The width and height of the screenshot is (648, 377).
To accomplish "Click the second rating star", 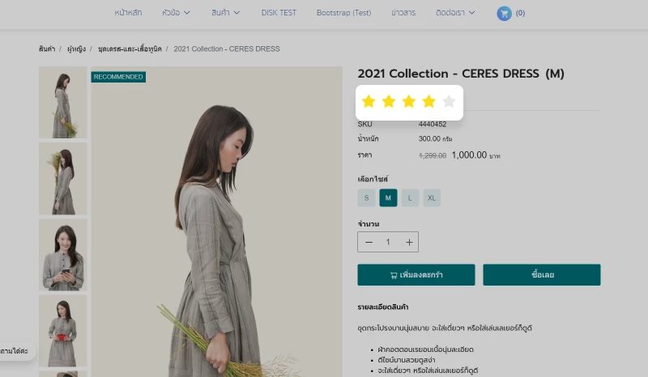I will [389, 101].
